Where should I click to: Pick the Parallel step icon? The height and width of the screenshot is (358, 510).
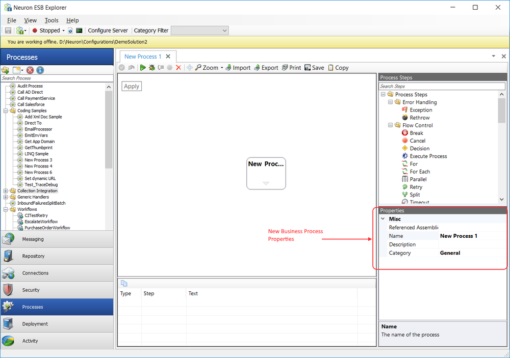(404, 179)
